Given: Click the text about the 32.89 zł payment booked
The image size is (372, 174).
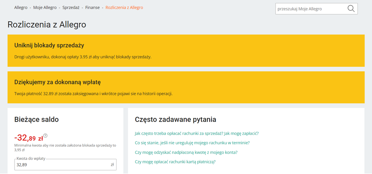Looking at the screenshot, I should tap(93, 94).
